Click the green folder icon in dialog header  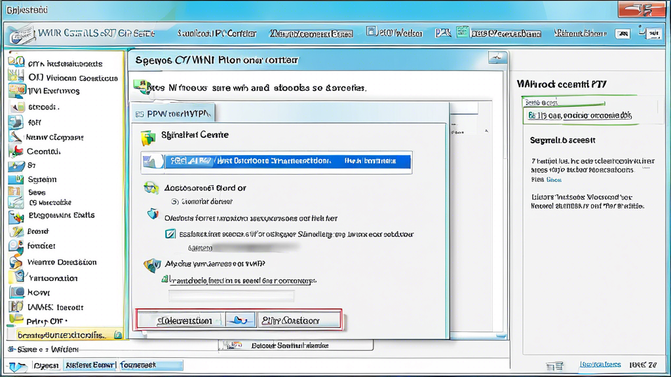[x=147, y=136]
